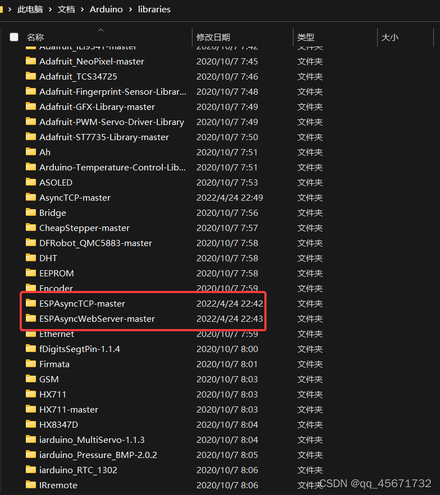This screenshot has height=495, width=440.
Task: Select the iarduino_RTC_1302 folder name
Action: 78,470
